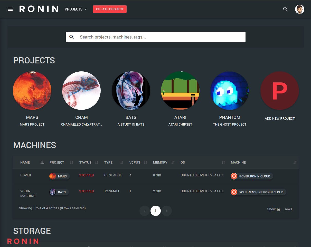The image size is (311, 247).
Task: Open the CHAM project chameleon thumbnail
Action: (81, 91)
